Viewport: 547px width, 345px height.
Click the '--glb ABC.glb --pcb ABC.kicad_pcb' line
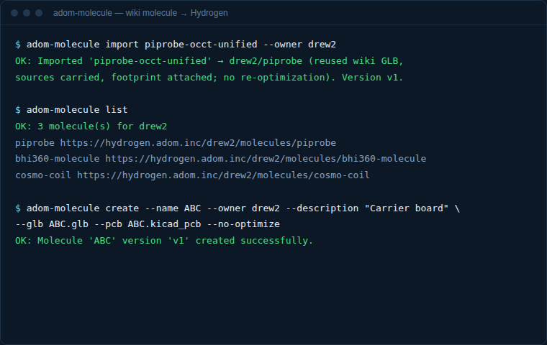(x=148, y=224)
